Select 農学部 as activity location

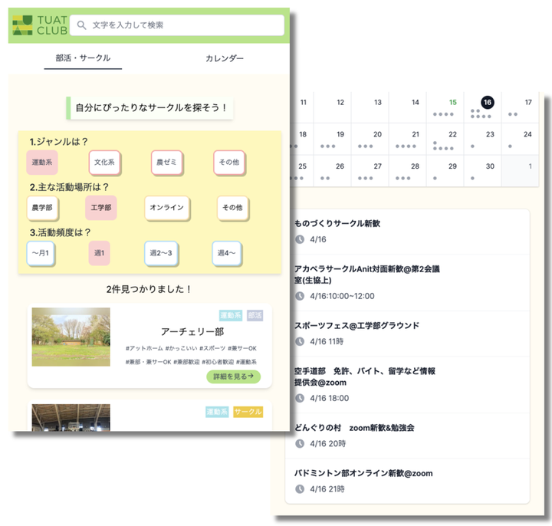point(42,207)
